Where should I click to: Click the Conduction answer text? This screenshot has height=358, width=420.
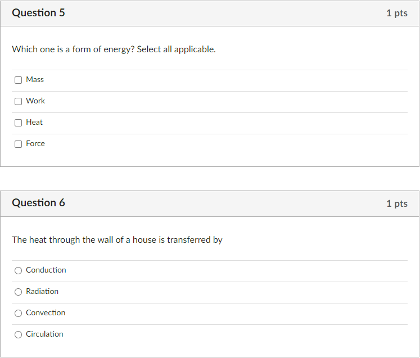coord(46,270)
